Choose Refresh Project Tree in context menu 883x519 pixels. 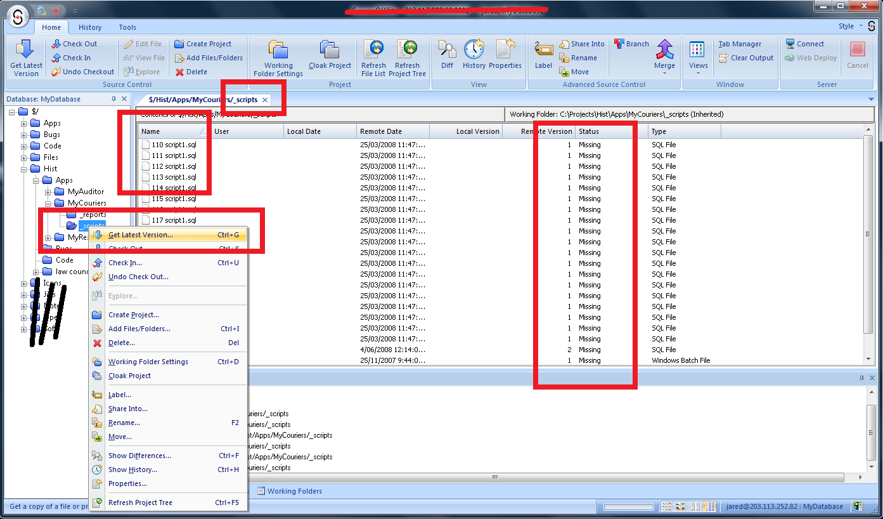click(168, 503)
